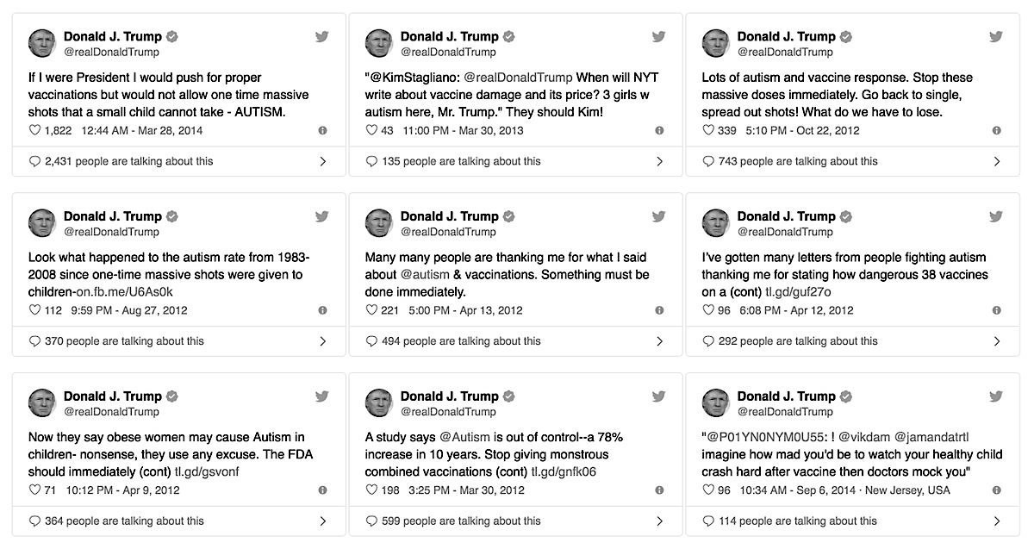Open the chevron next to 114 people talking

(996, 521)
